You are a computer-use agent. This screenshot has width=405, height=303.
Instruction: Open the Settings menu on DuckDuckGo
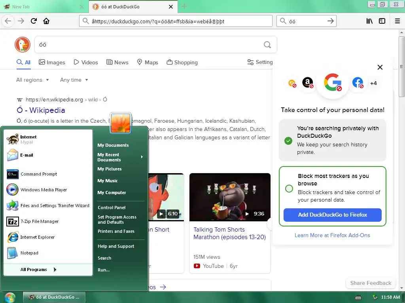(260, 62)
